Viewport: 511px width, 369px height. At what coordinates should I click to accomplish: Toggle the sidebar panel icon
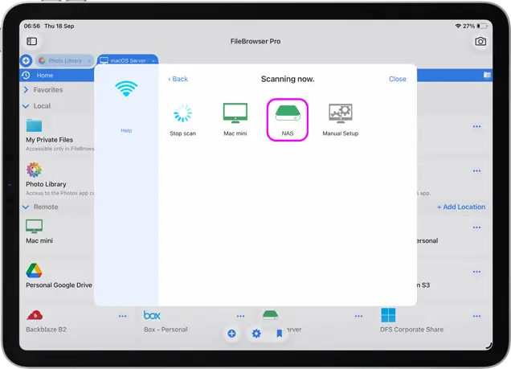[x=31, y=41]
